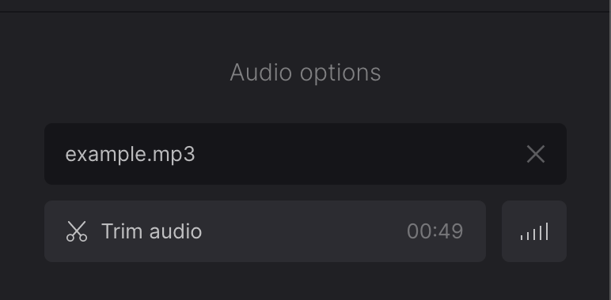Tap the cut scissors symbol
This screenshot has height=300, width=611.
[76, 231]
